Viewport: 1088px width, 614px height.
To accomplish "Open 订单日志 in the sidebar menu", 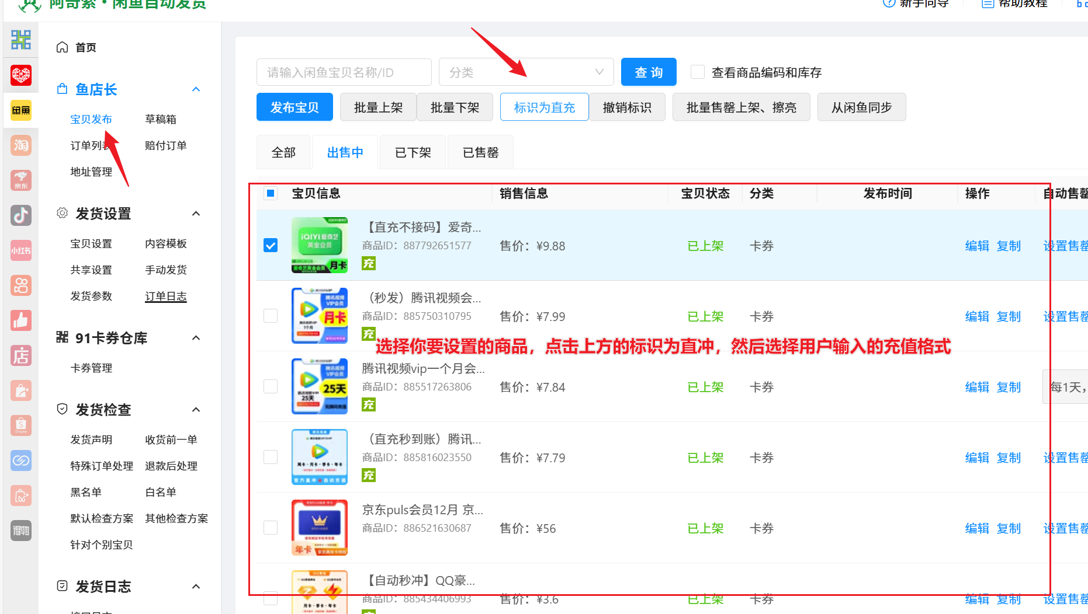I will point(166,296).
